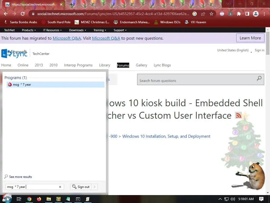This screenshot has height=203, width=270.
Task: Open Santa Bombs Arabs bookmark
Action: pos(21,22)
